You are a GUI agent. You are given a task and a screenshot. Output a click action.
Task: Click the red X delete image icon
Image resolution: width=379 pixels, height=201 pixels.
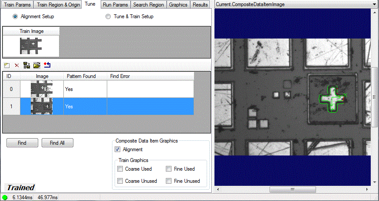(16, 65)
